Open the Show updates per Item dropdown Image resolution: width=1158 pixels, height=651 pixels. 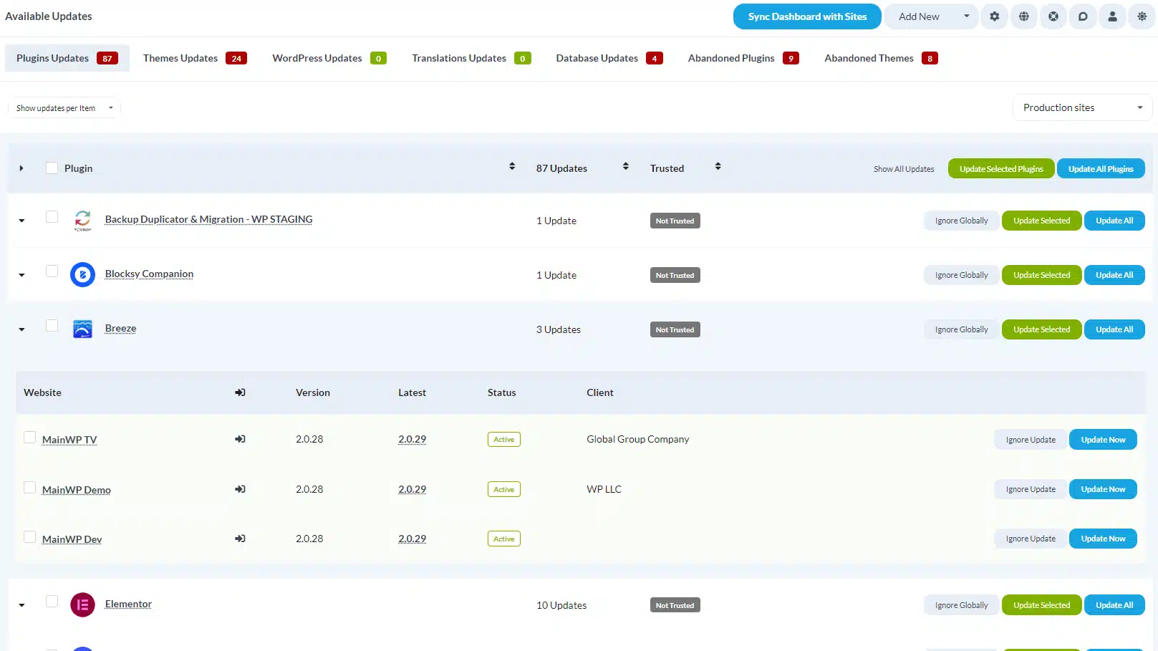pyautogui.click(x=64, y=108)
